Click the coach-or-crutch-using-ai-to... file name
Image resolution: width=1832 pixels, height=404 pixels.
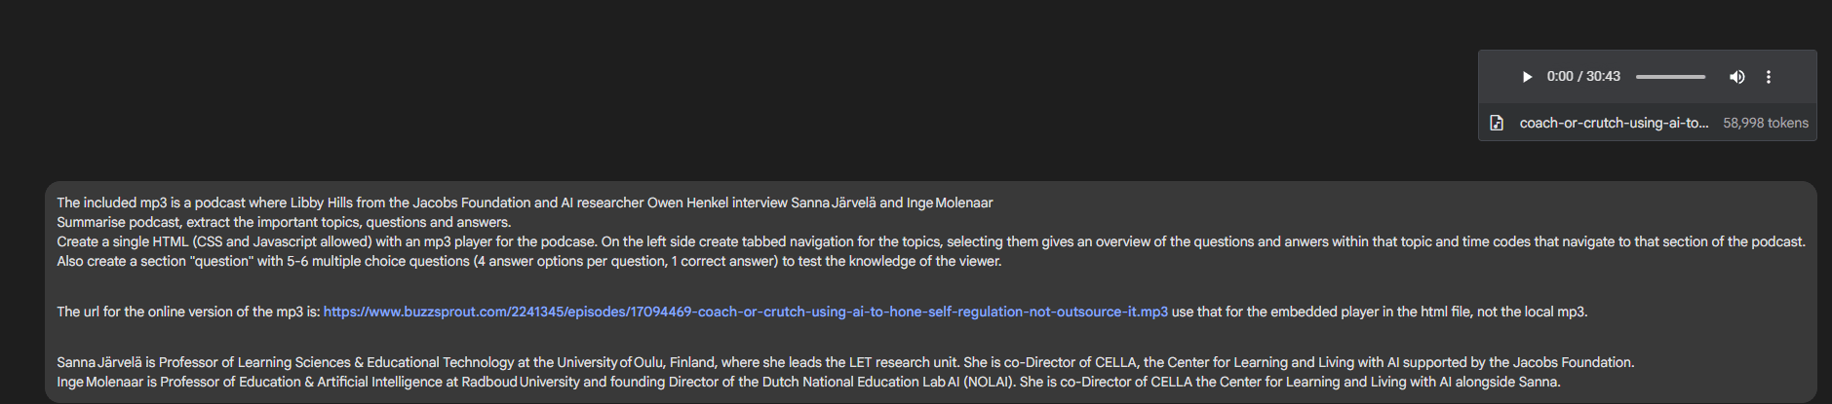[x=1614, y=123]
